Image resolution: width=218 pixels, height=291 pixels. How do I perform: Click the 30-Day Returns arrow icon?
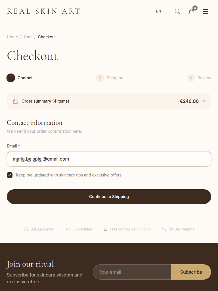[x=164, y=229]
